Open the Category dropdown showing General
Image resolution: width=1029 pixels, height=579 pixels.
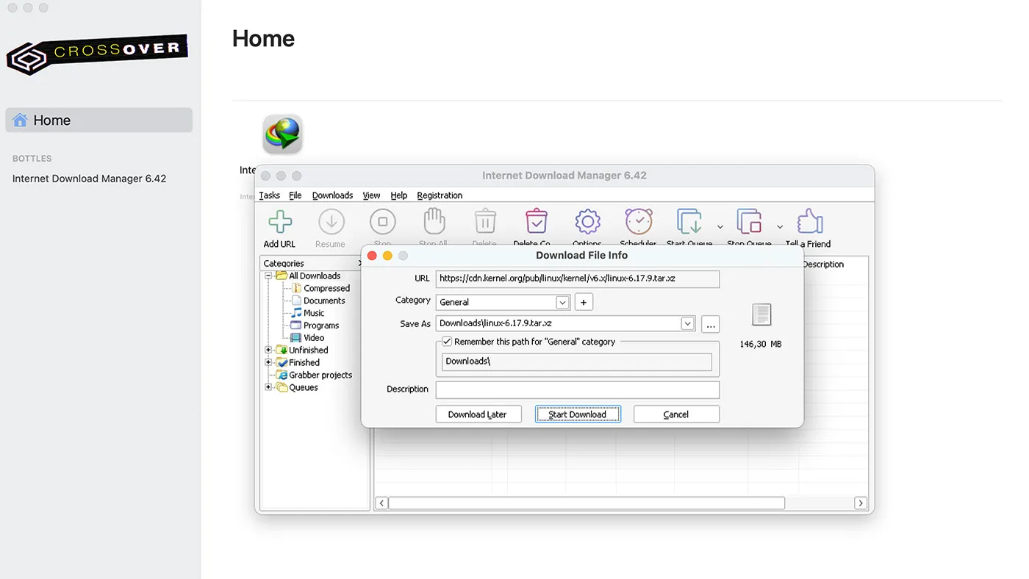click(562, 302)
